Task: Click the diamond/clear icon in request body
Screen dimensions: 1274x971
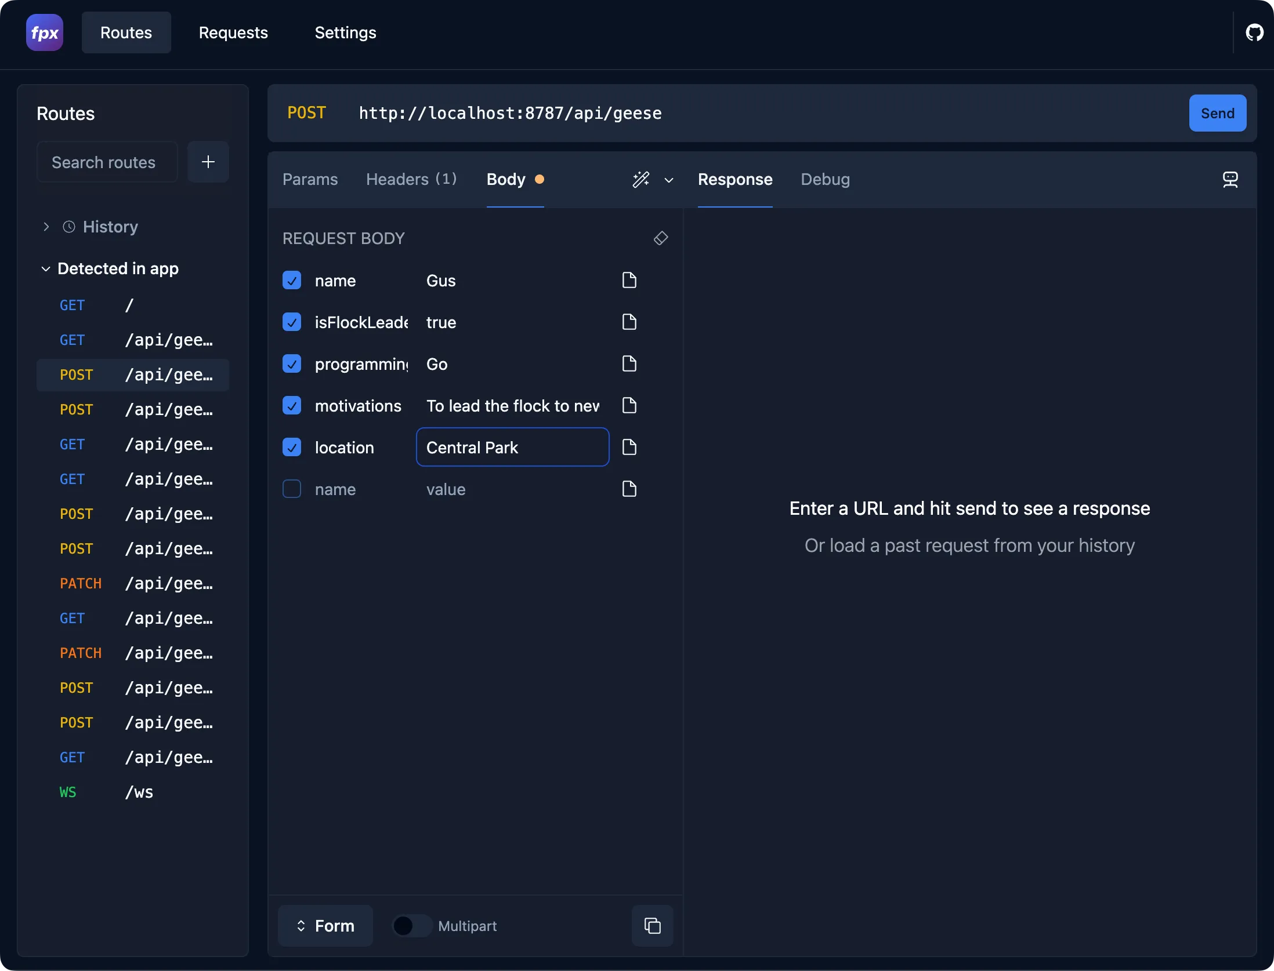Action: pyautogui.click(x=660, y=238)
